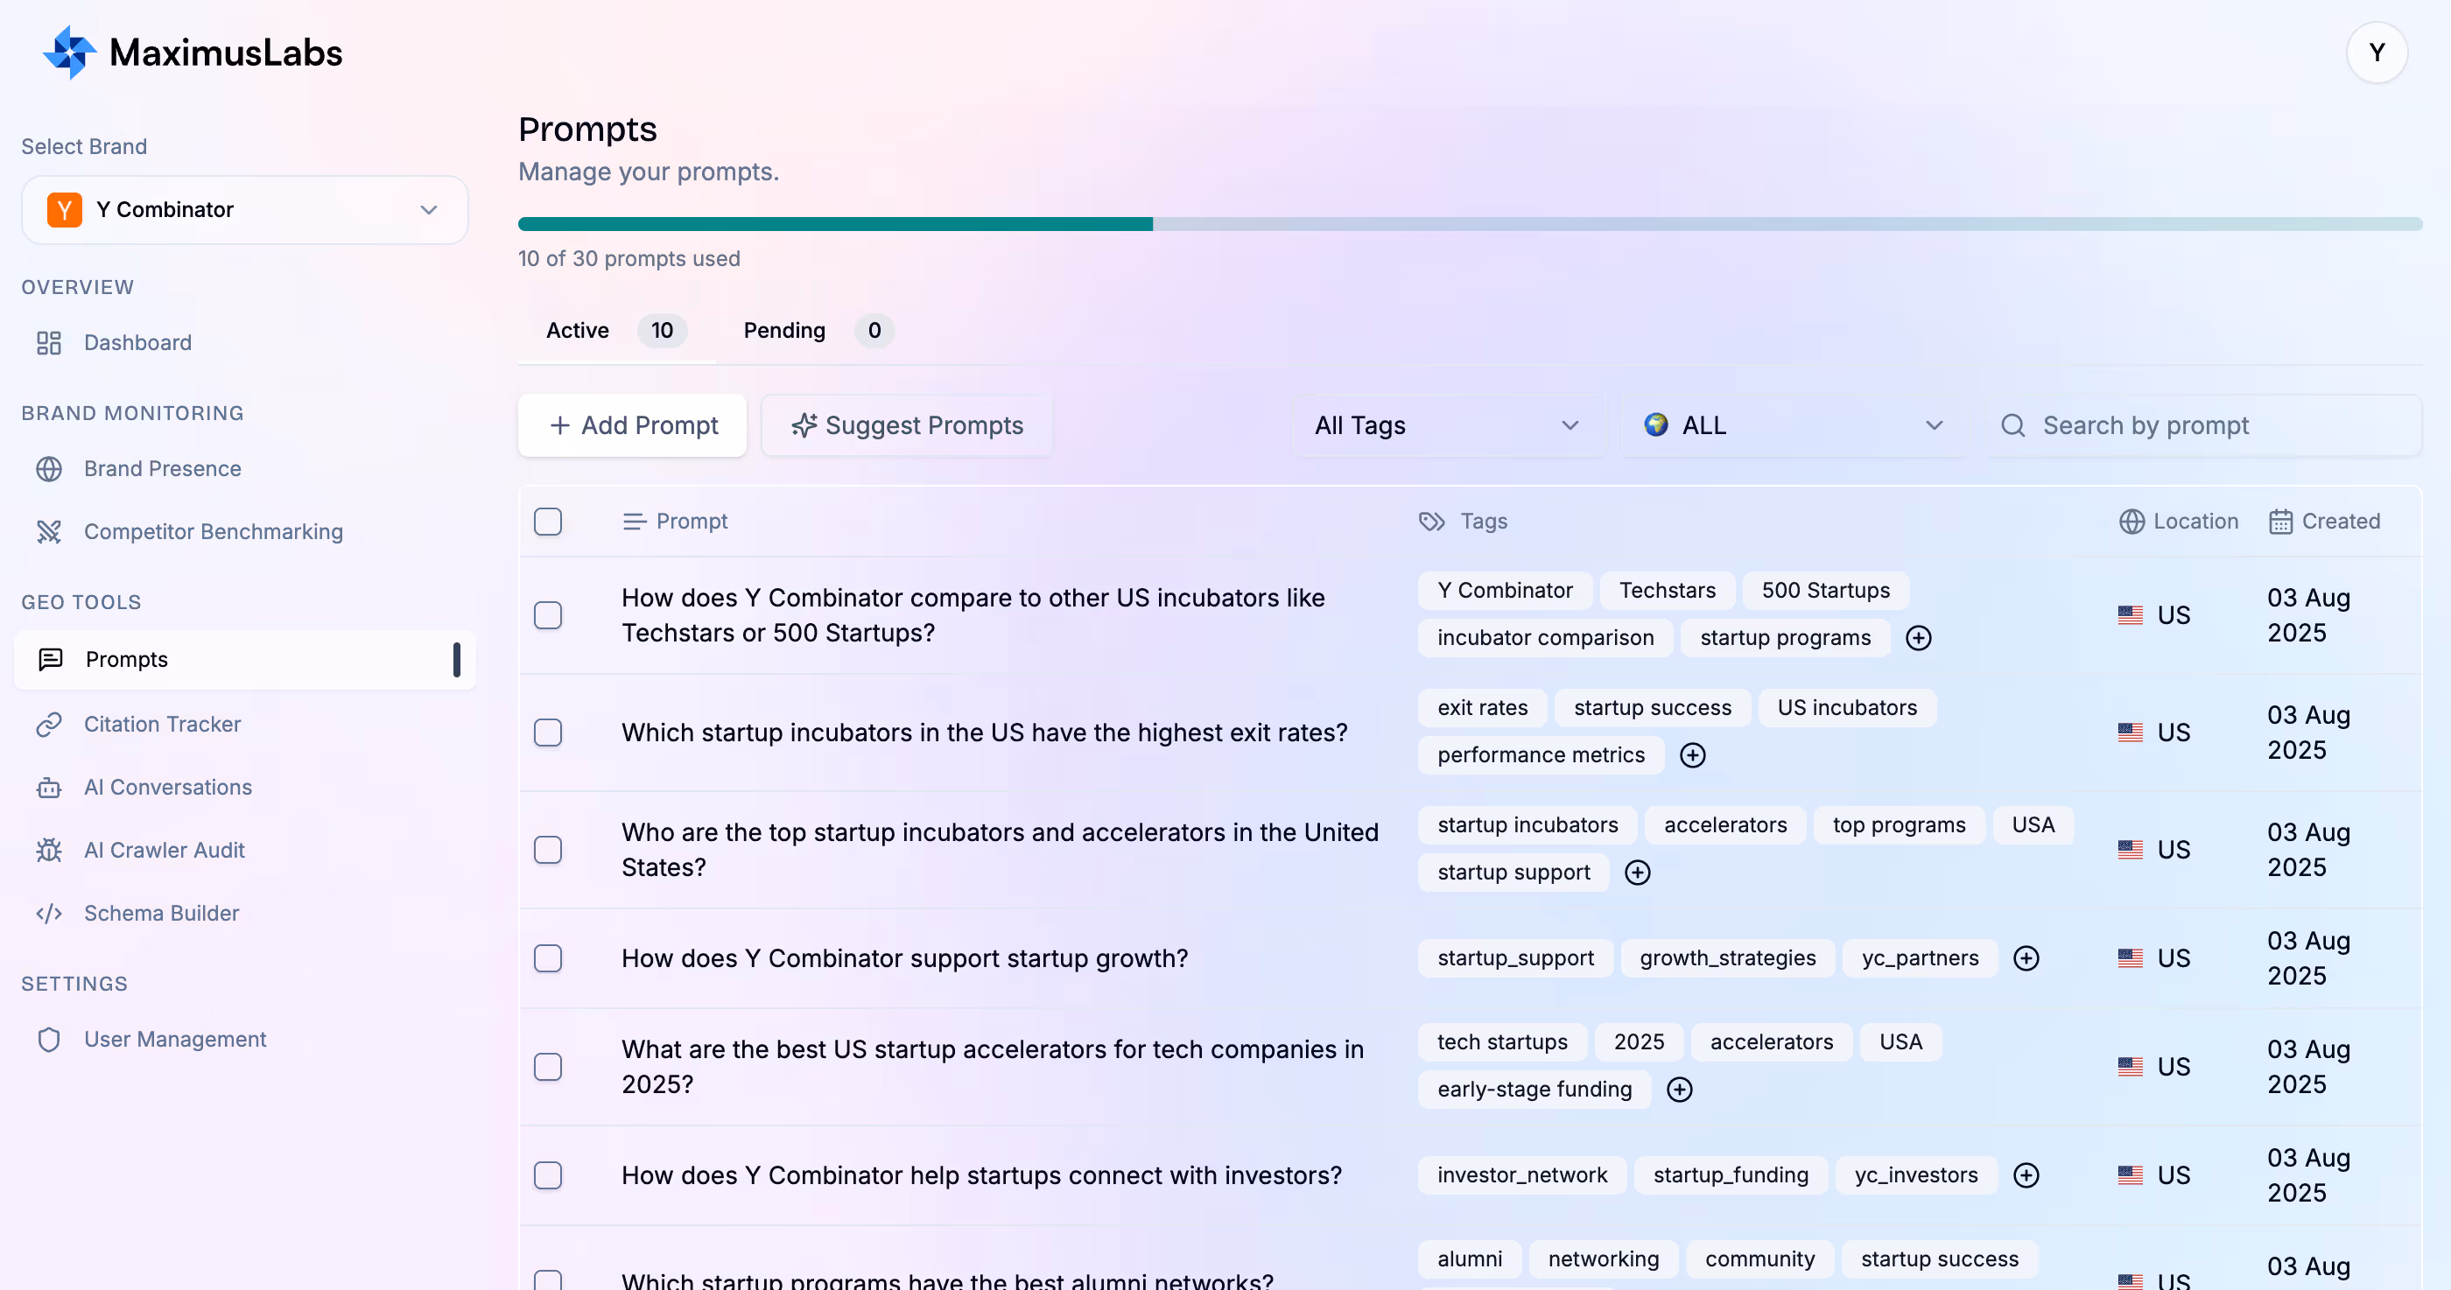Expand the Y Combinator brand selector

click(x=244, y=209)
